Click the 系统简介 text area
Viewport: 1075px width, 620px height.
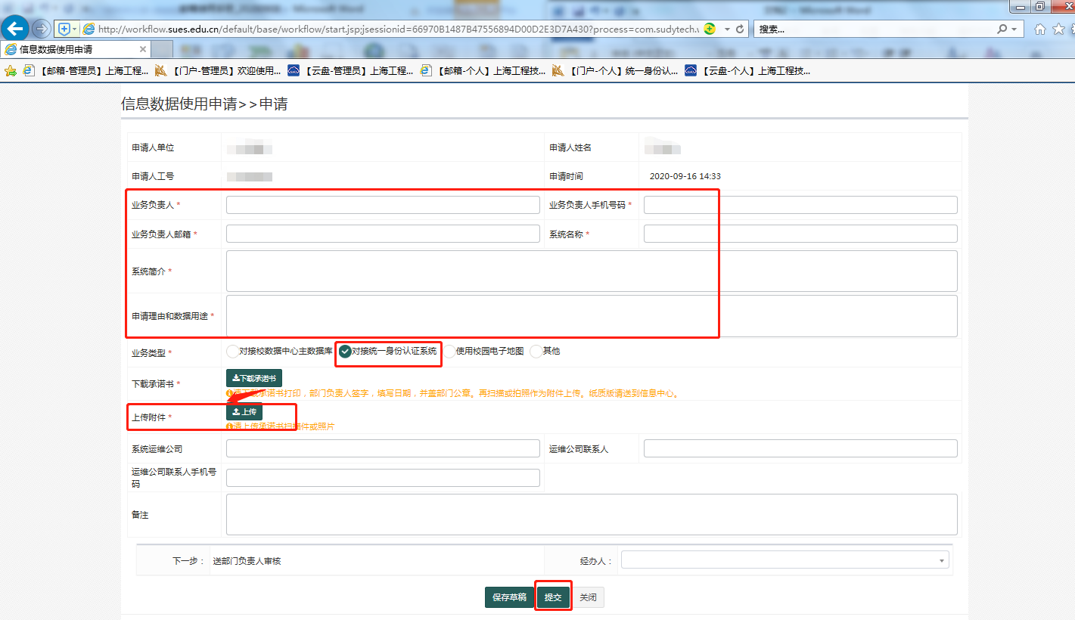592,271
